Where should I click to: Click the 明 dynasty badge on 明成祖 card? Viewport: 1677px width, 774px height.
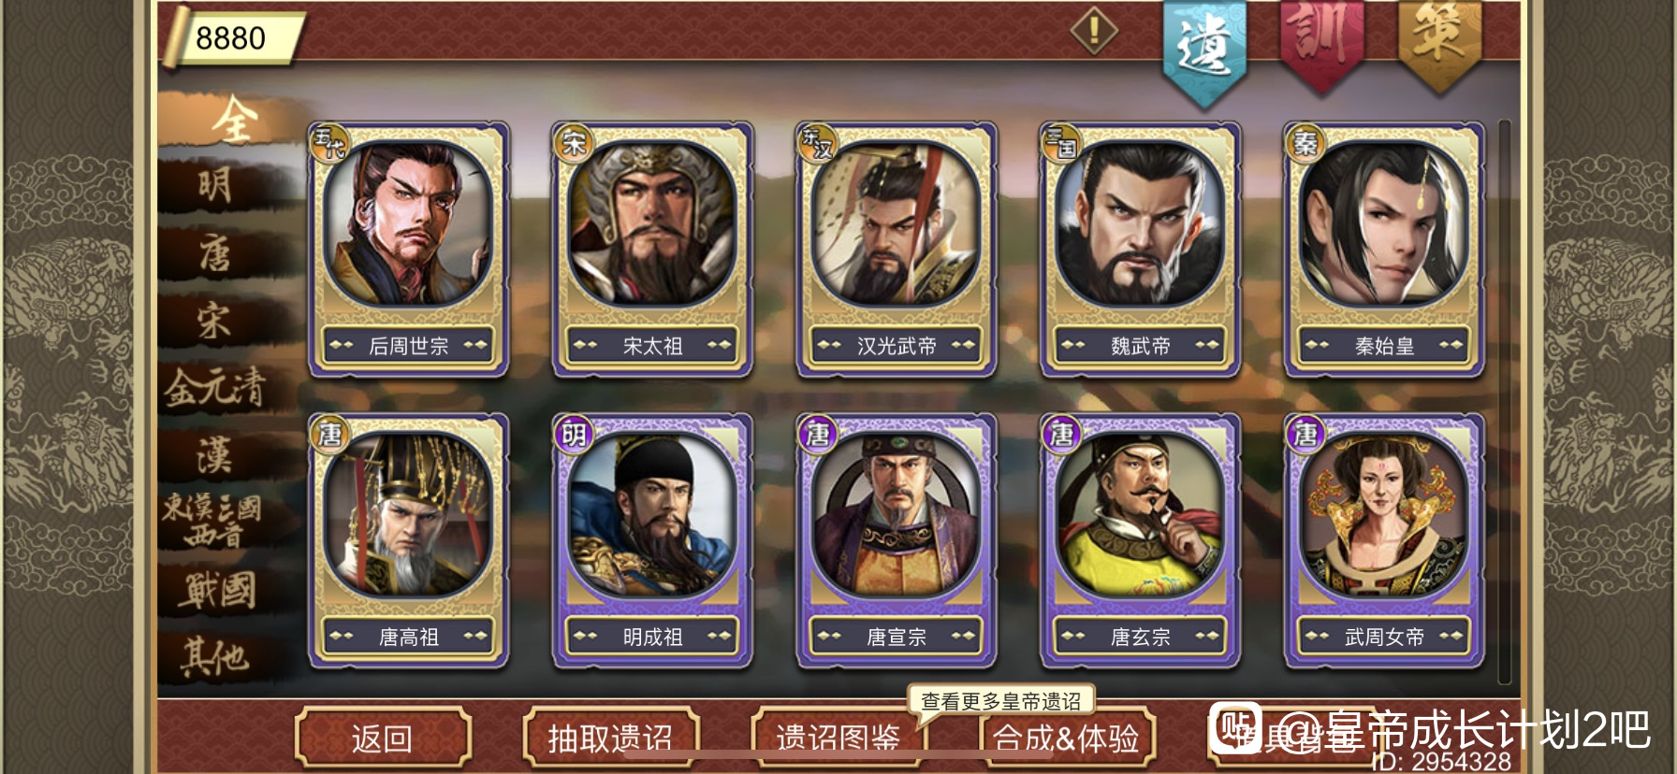(573, 434)
